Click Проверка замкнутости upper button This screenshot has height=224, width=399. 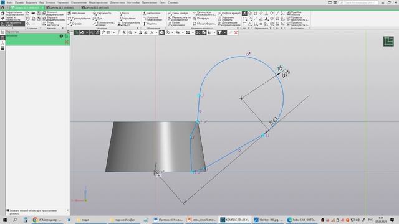297,19
